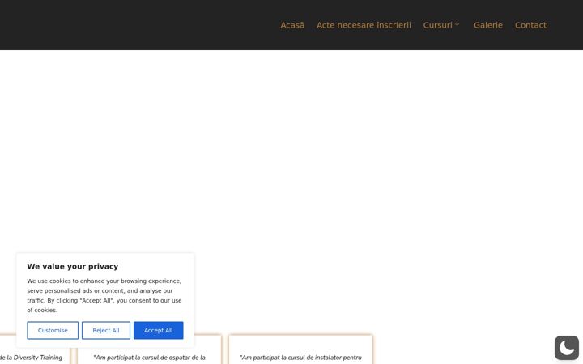Open the Cursuri menu item
Image resolution: width=583 pixels, height=364 pixels.
[x=437, y=25]
